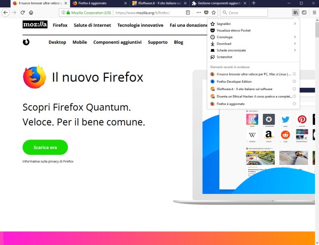Open page actions three-dots menu
The height and width of the screenshot is (245, 319).
[x=199, y=13]
